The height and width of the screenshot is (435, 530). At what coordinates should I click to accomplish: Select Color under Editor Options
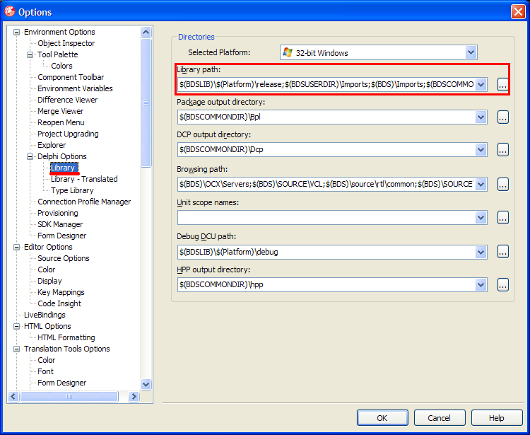pyautogui.click(x=47, y=269)
